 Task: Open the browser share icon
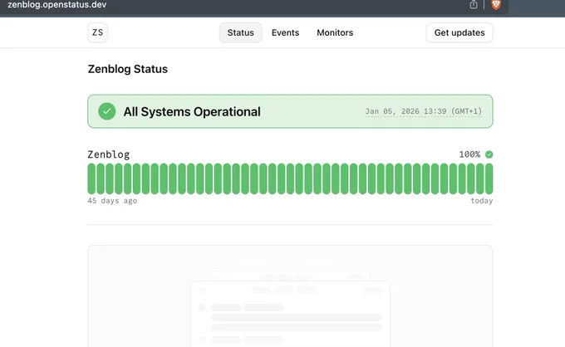coord(474,4)
